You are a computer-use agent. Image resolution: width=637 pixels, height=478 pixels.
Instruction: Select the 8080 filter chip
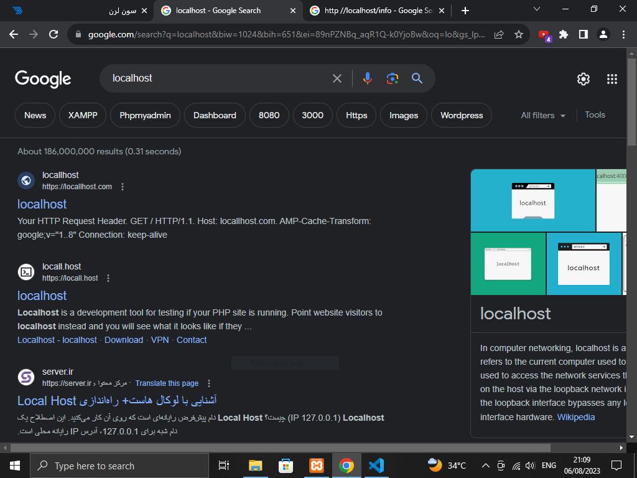(x=269, y=115)
